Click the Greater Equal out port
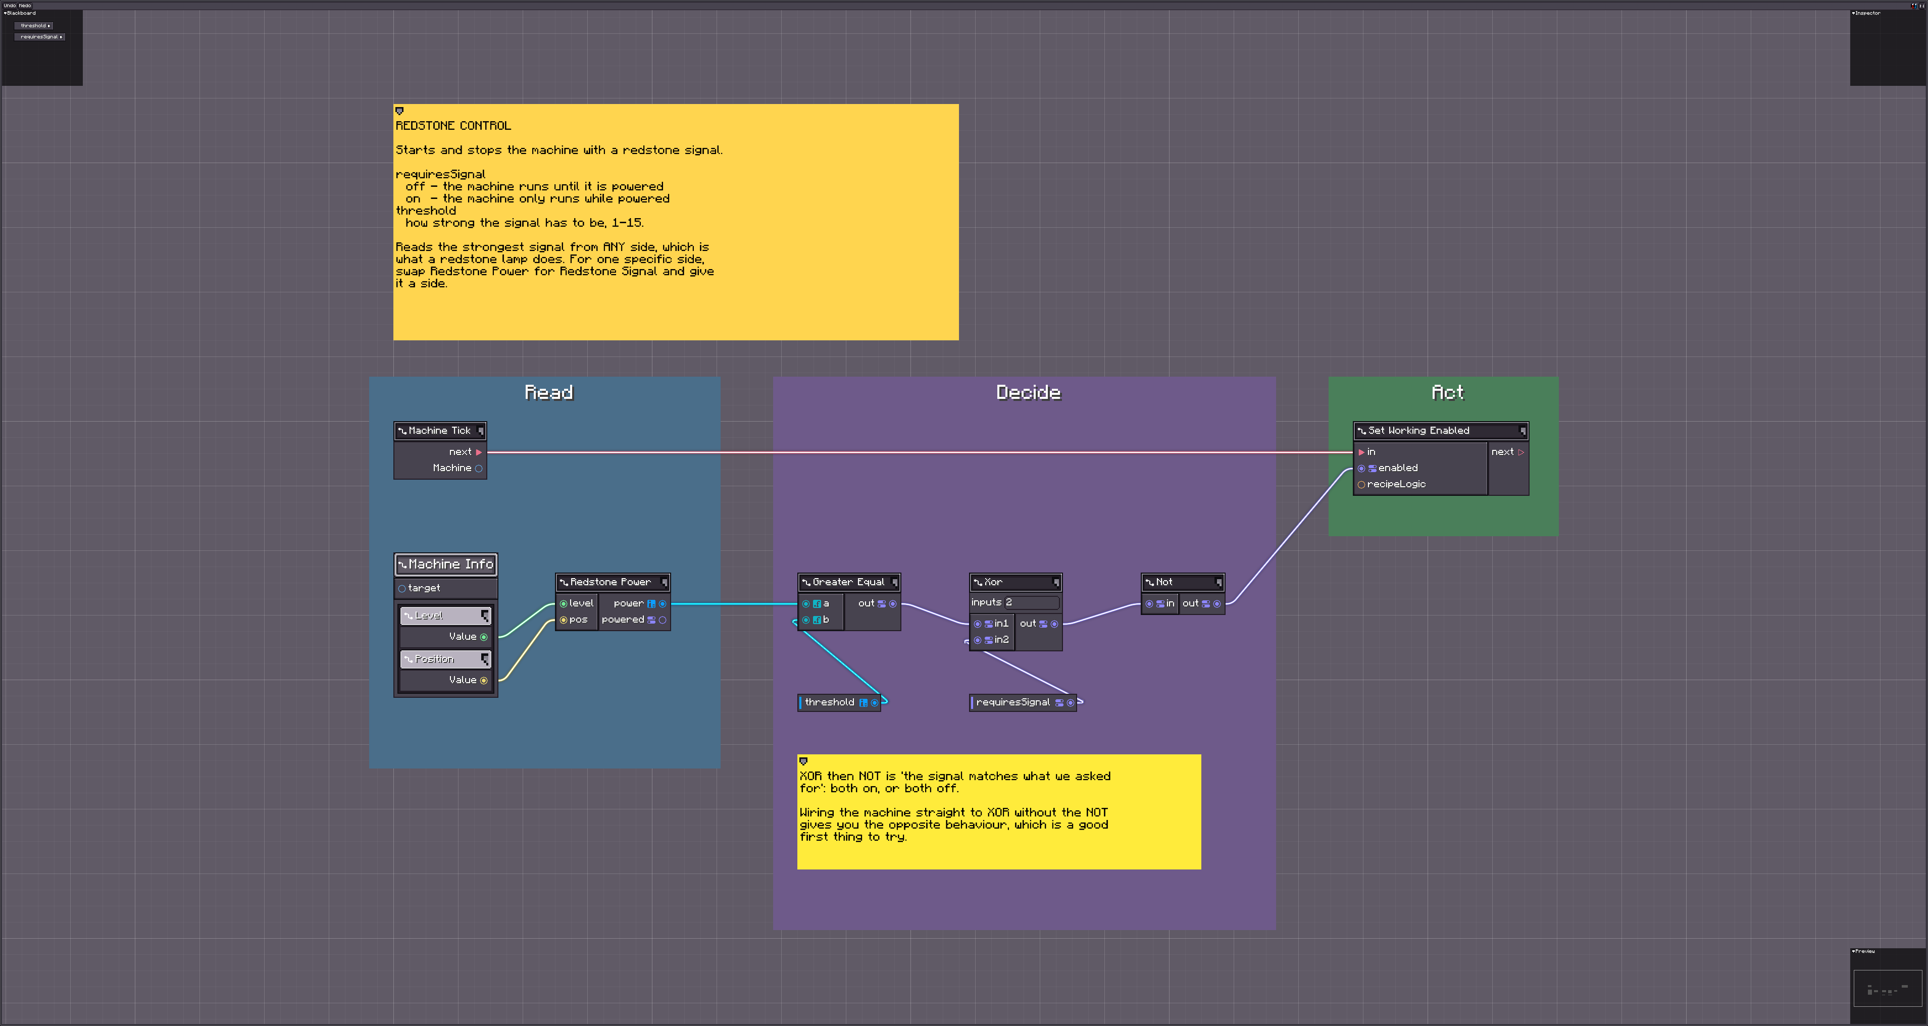Viewport: 1928px width, 1026px height. 893,604
